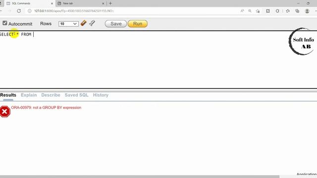Screen dimensions: 317x178
Task: Open the History tab
Action: pos(101,95)
